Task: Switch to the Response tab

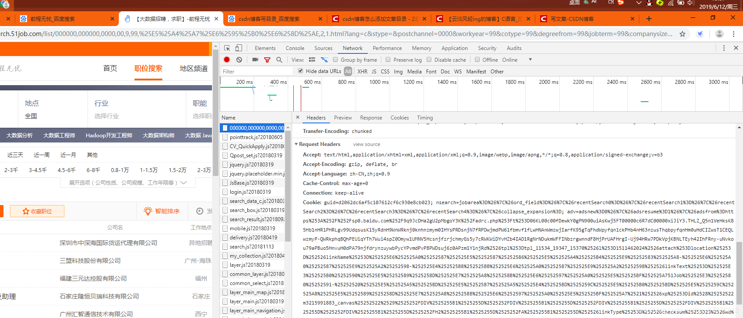Action: 371,118
